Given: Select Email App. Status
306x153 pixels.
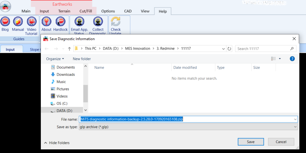Looking at the screenshot, I should (79, 25).
